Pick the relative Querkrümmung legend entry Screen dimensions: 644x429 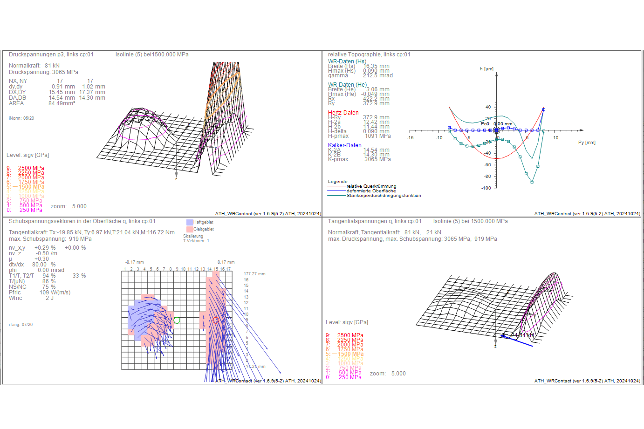[x=371, y=186]
